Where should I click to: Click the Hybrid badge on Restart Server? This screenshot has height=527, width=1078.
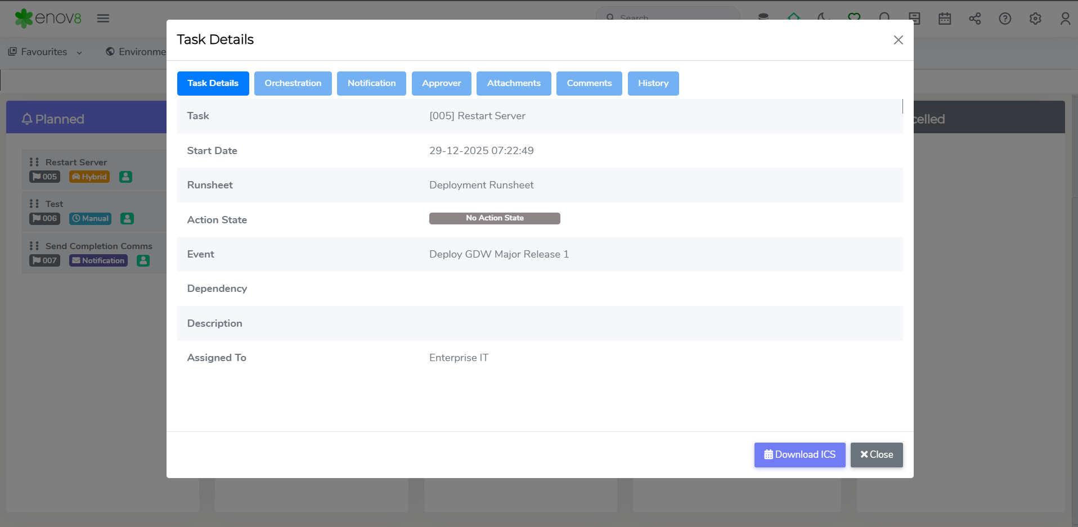pyautogui.click(x=89, y=177)
